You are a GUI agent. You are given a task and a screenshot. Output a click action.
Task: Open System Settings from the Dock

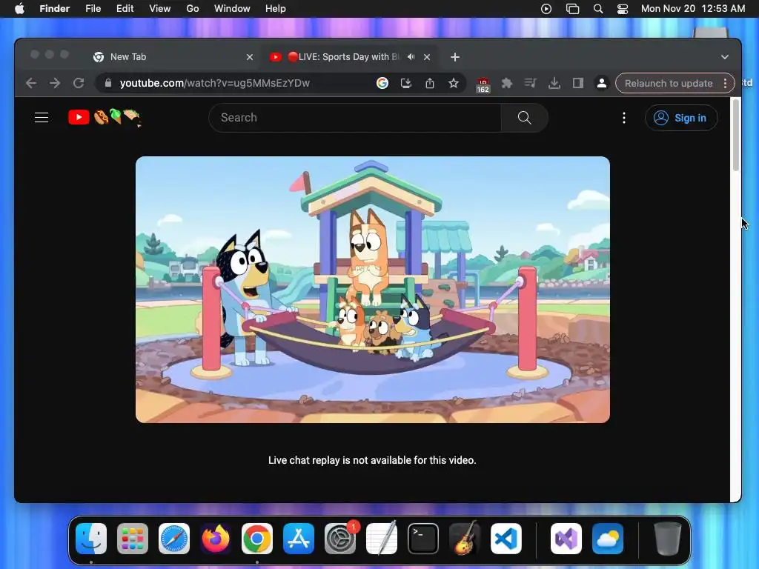coord(340,539)
